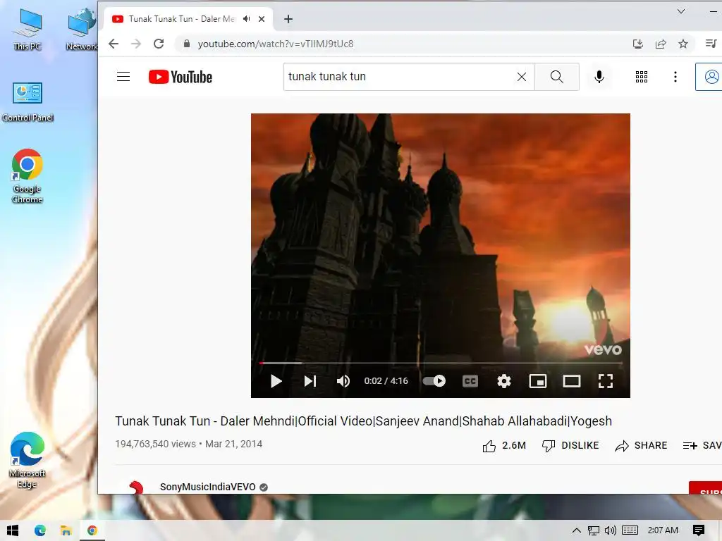Click the magnifier search button

tap(557, 77)
